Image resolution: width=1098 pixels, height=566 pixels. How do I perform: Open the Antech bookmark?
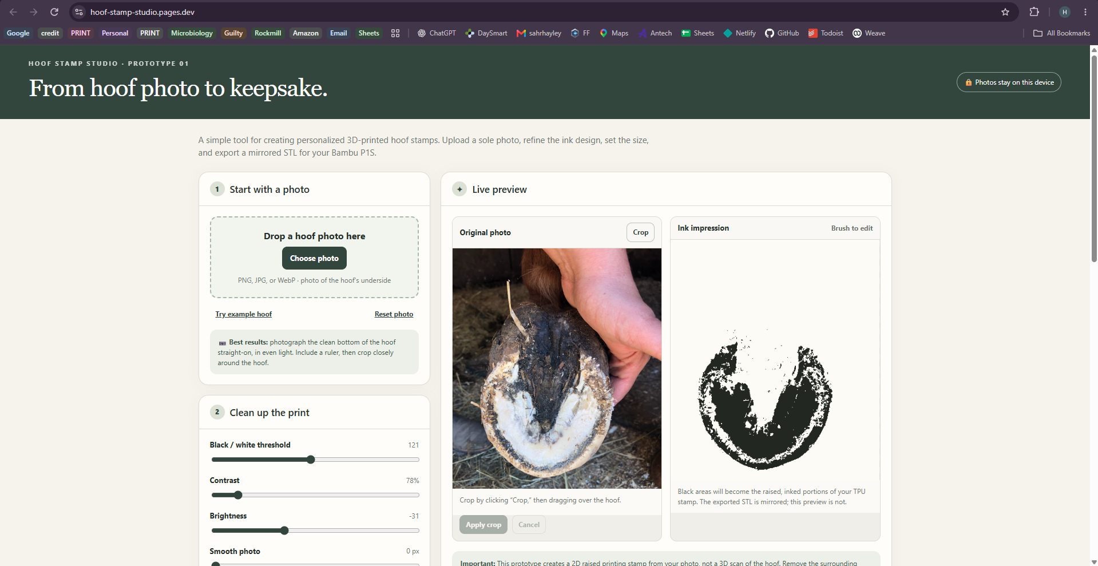[x=655, y=33]
